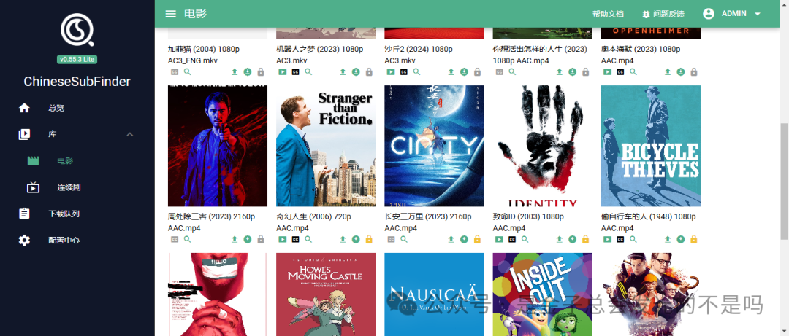The height and width of the screenshot is (336, 789).
Task: Toggle the yellow lock under 偷自行车的人
Action: pyautogui.click(x=694, y=239)
